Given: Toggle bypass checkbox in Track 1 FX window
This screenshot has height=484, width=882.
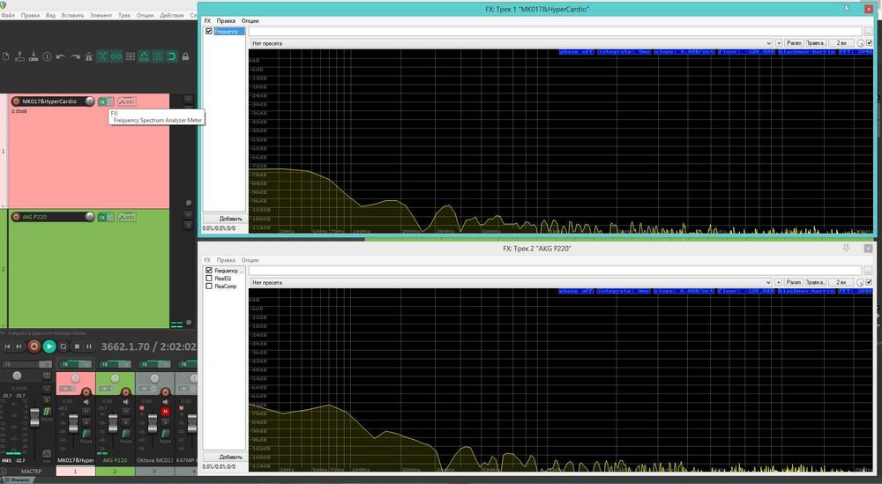Looking at the screenshot, I should point(870,43).
